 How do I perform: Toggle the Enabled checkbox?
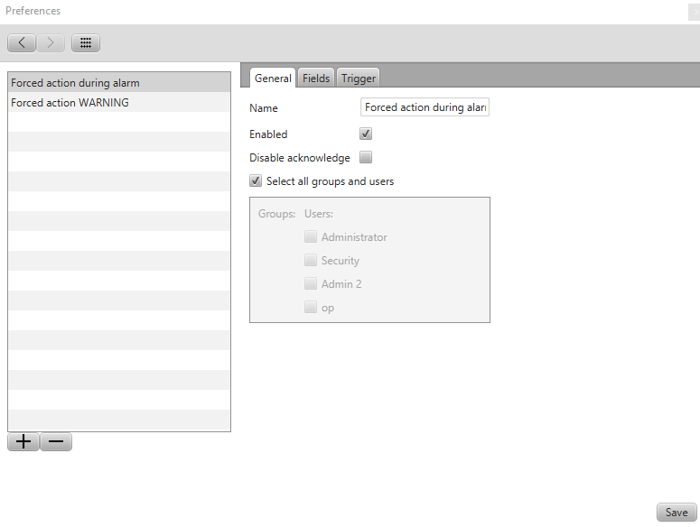366,134
